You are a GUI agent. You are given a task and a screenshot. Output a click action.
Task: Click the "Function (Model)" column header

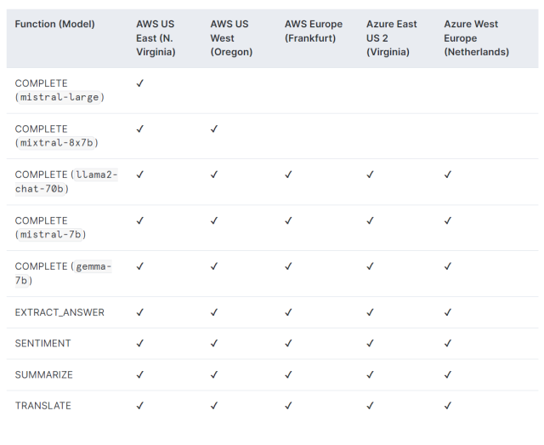(x=54, y=24)
